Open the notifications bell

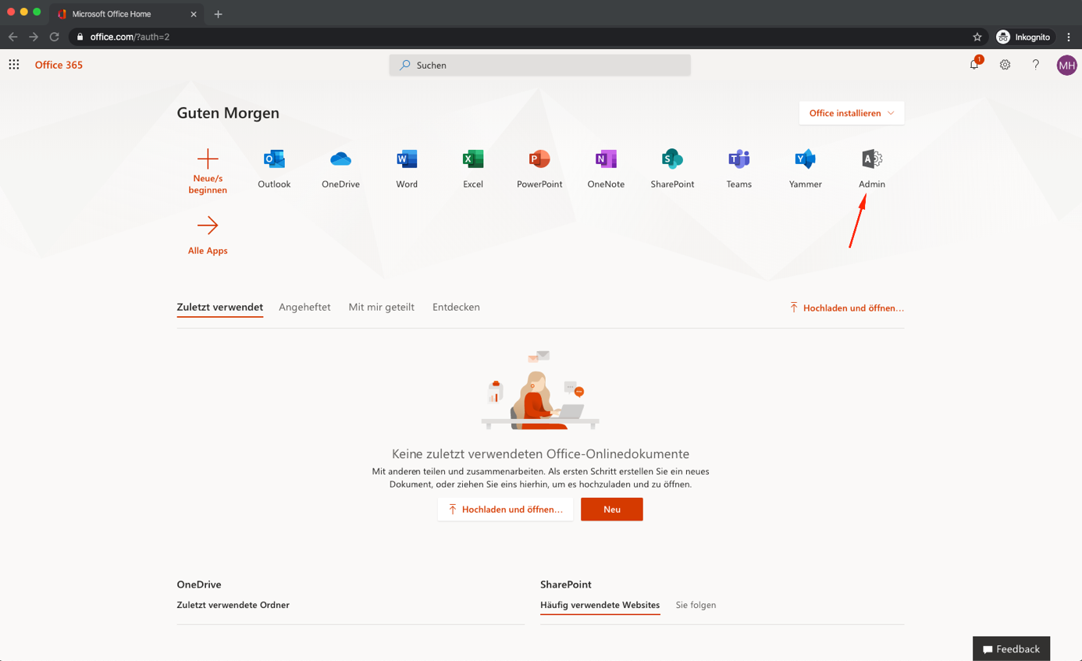click(974, 65)
